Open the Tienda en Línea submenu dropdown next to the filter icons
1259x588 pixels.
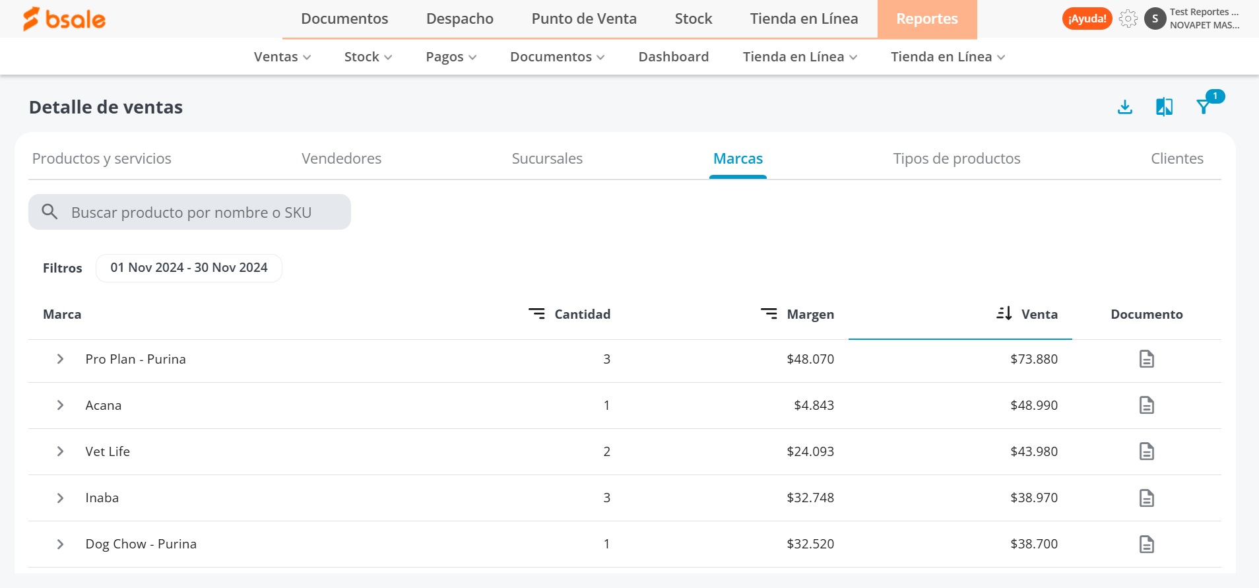pos(948,57)
